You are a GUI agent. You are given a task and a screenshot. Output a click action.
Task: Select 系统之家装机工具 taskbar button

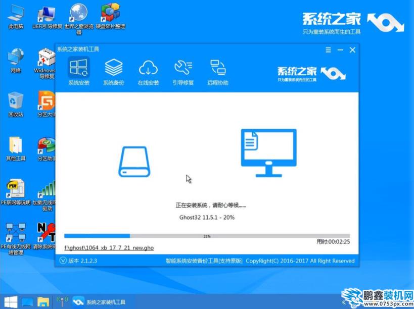coord(99,302)
